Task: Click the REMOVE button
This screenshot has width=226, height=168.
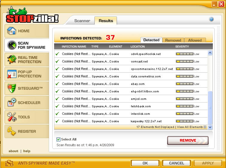Action: click(188, 140)
